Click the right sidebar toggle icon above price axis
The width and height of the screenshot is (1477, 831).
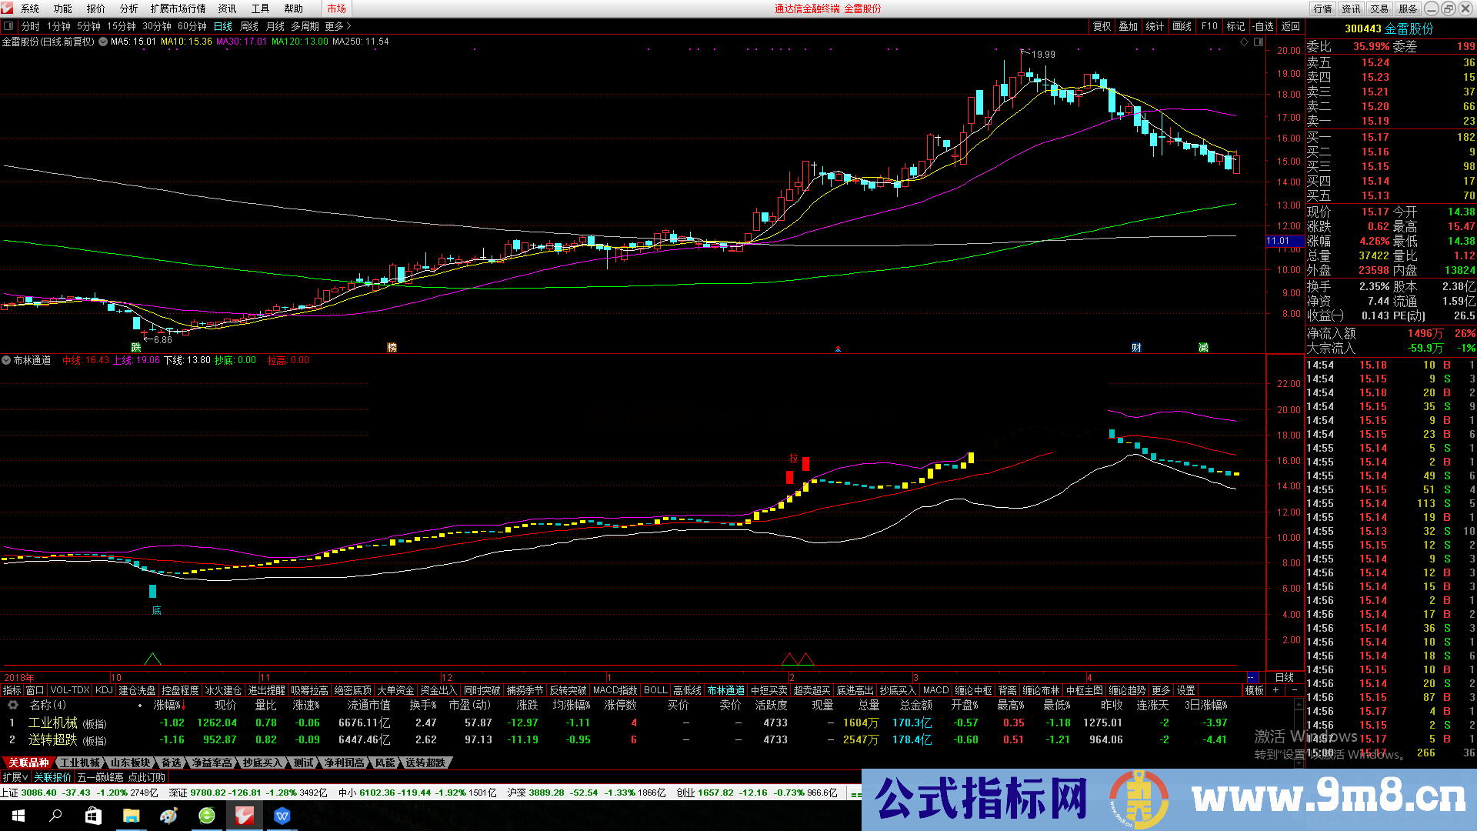(x=1259, y=42)
